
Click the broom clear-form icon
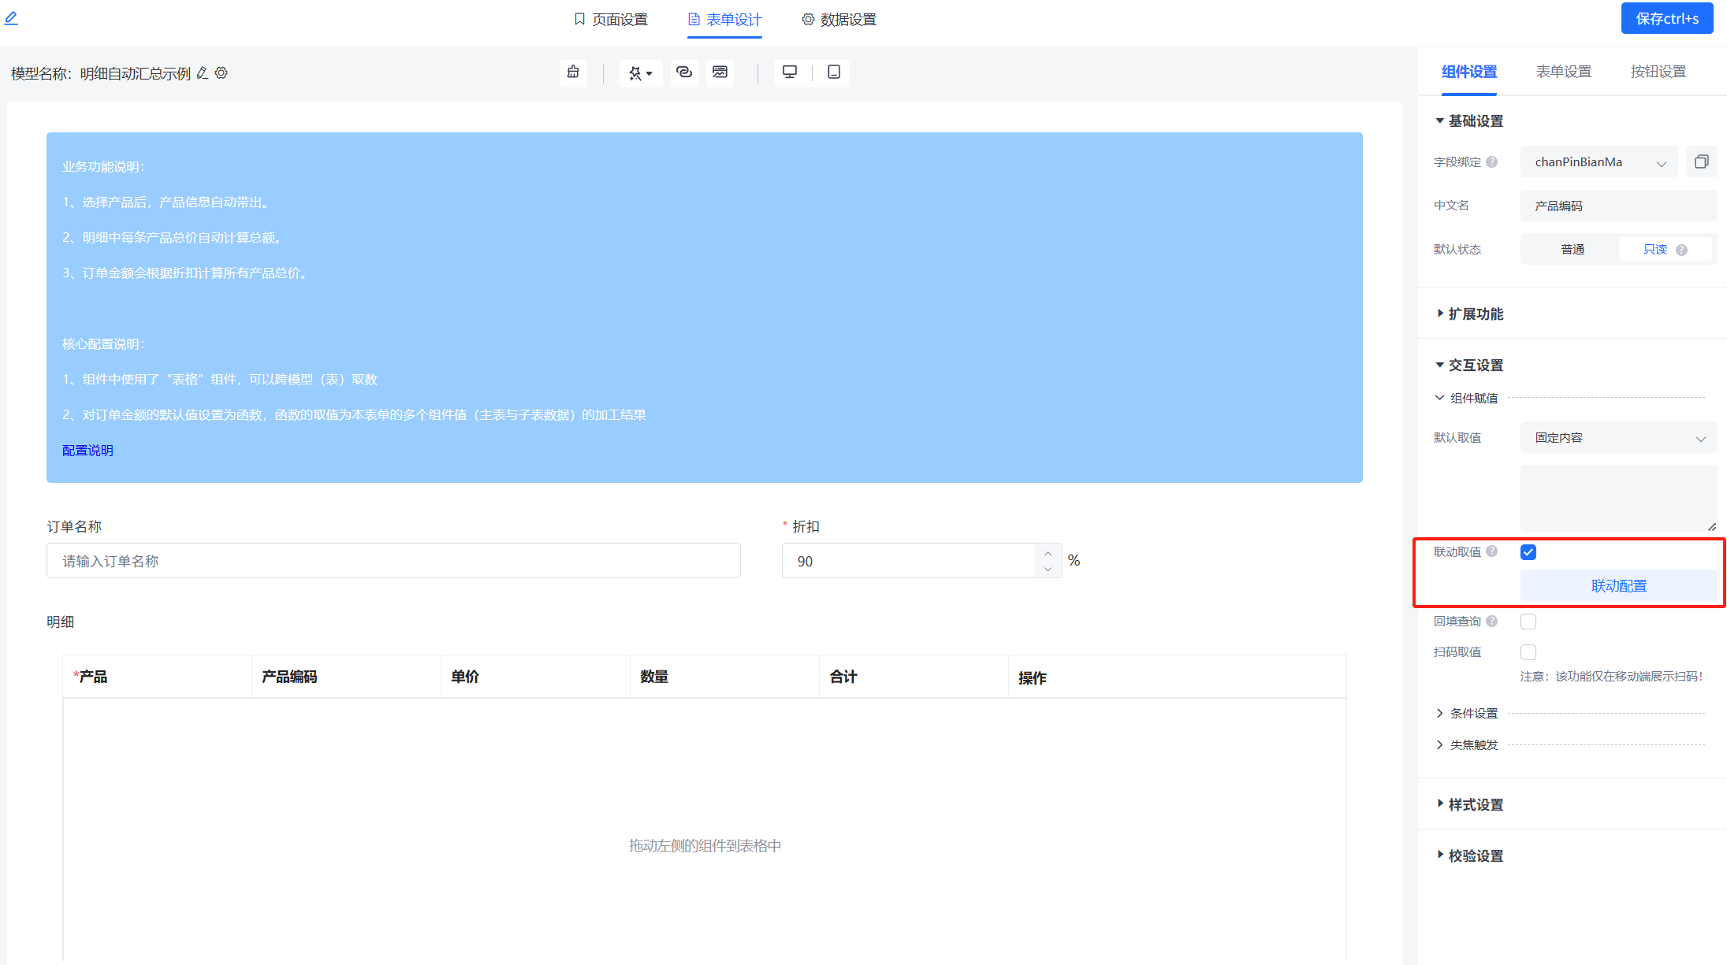[x=573, y=72]
